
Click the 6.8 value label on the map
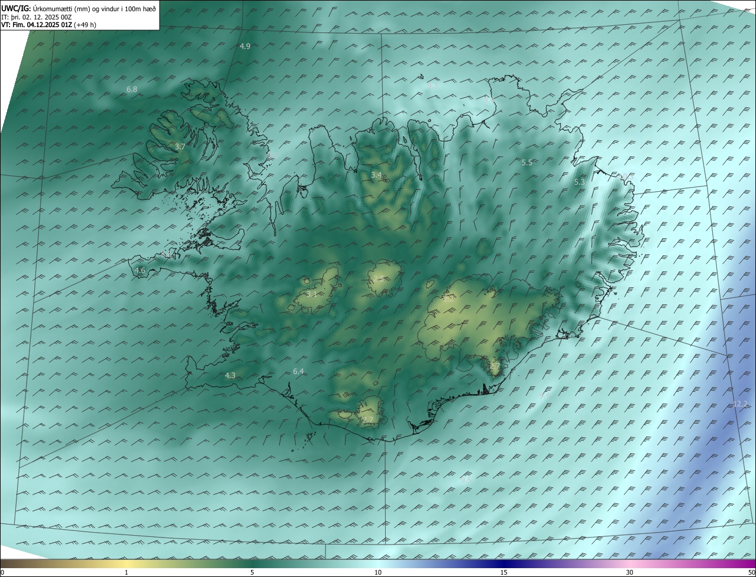(x=132, y=90)
